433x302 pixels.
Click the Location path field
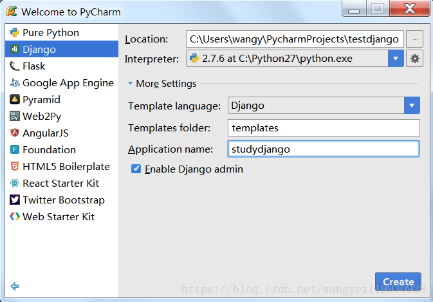tap(295, 39)
